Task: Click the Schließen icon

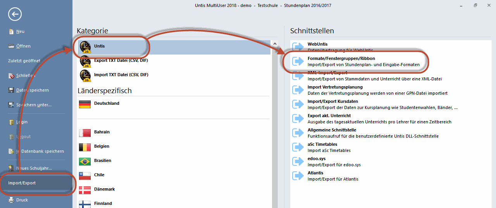Action: (12, 75)
